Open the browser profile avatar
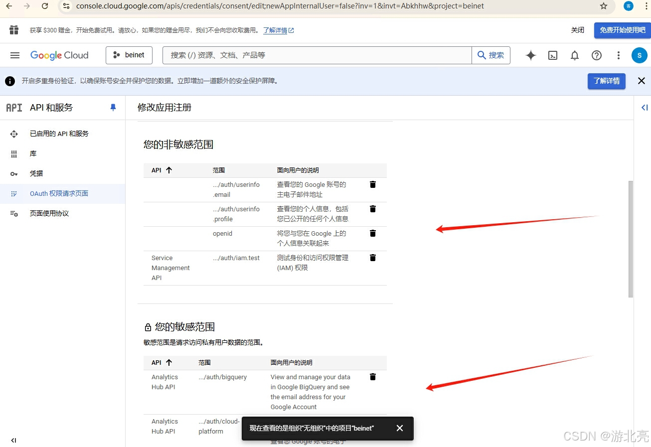Image resolution: width=651 pixels, height=447 pixels. [x=629, y=6]
